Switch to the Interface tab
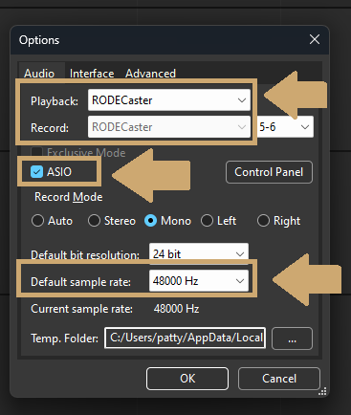 [92, 74]
